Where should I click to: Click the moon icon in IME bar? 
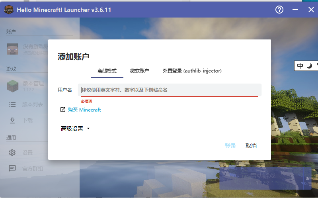click(x=309, y=66)
